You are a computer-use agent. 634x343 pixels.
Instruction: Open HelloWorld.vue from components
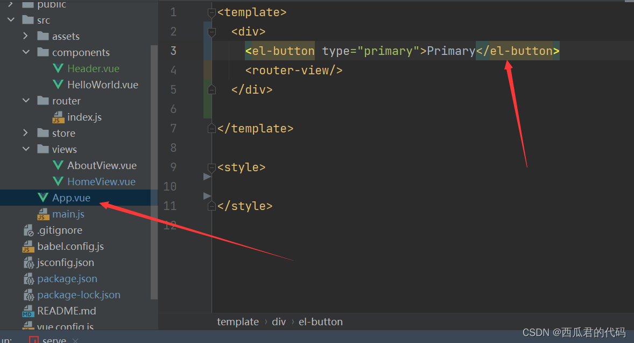click(103, 85)
